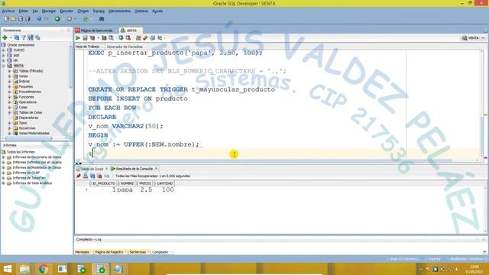Viewport: 489px width, 275px height.
Task: Click the SQL link in result toolbar
Action: tap(107, 176)
